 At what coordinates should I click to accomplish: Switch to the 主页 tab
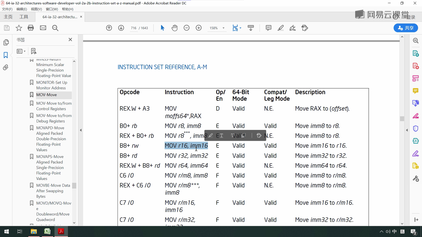pos(8,17)
